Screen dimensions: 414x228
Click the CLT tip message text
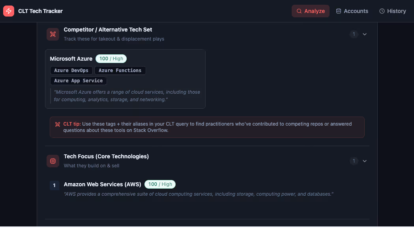point(207,127)
